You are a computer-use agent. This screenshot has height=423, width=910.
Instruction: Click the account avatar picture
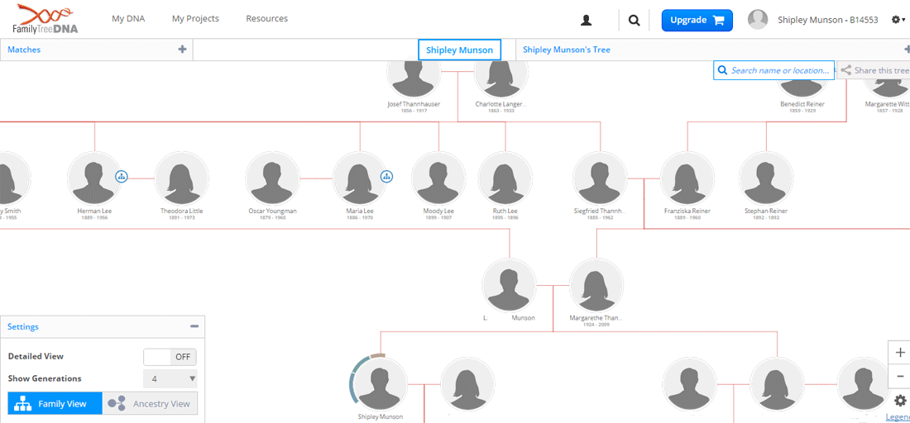(757, 20)
